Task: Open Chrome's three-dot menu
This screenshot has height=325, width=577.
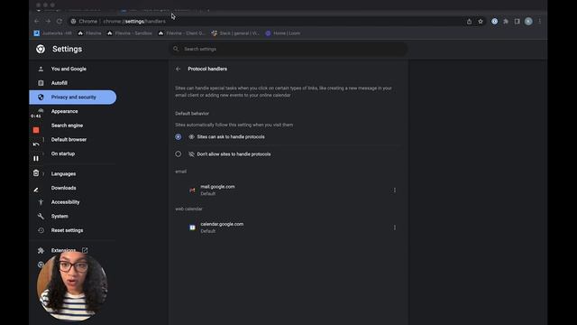Action: click(540, 22)
